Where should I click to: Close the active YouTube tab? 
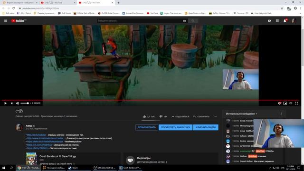coord(112,3)
